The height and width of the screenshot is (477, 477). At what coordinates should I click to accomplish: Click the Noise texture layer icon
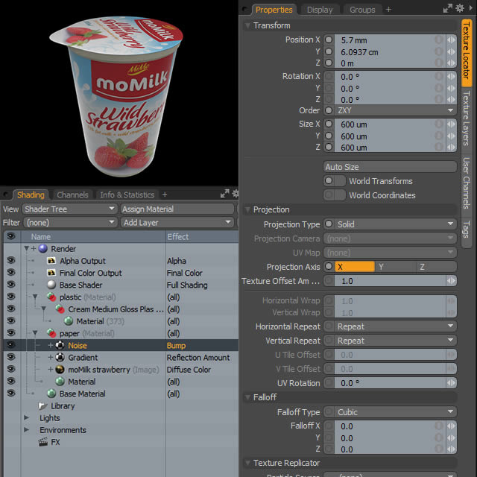pyautogui.click(x=60, y=345)
